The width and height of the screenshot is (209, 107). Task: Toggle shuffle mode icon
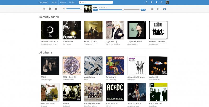[164, 9]
